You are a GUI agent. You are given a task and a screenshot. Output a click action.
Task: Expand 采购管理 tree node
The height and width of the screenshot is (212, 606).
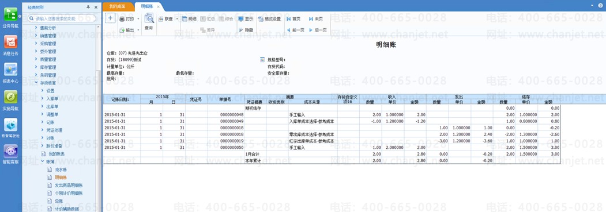click(x=36, y=44)
